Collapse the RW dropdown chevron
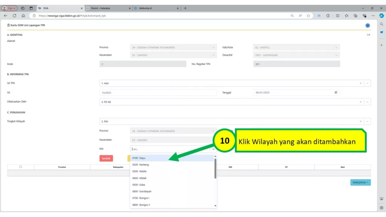 pos(214,149)
